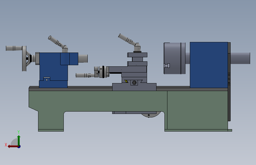Select the blue tailstock body
The image size is (256, 165).
tap(53, 67)
